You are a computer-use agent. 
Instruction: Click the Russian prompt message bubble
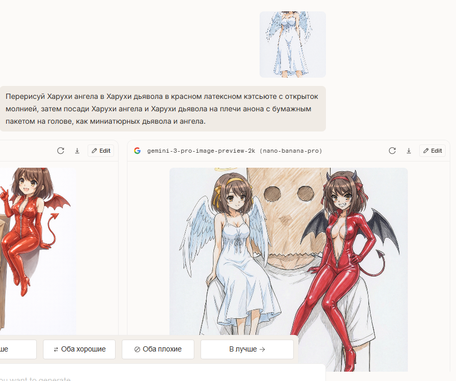coord(162,109)
